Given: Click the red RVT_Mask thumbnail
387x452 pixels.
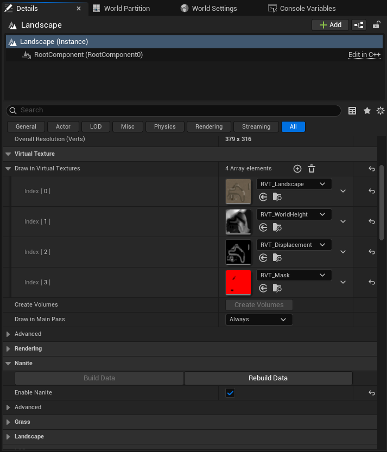Looking at the screenshot, I should click(238, 283).
